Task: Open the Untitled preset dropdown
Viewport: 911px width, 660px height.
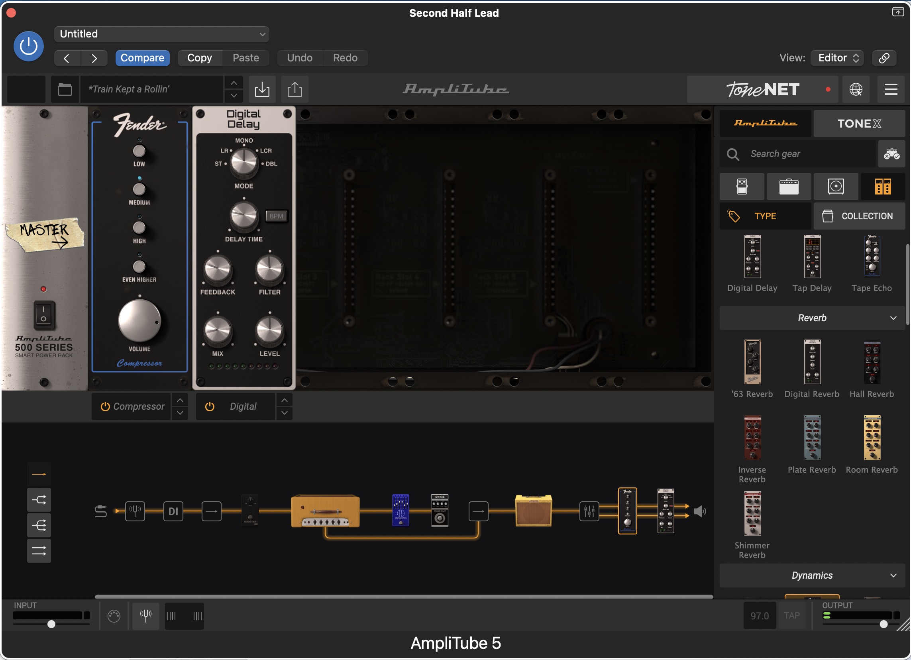Action: [161, 34]
